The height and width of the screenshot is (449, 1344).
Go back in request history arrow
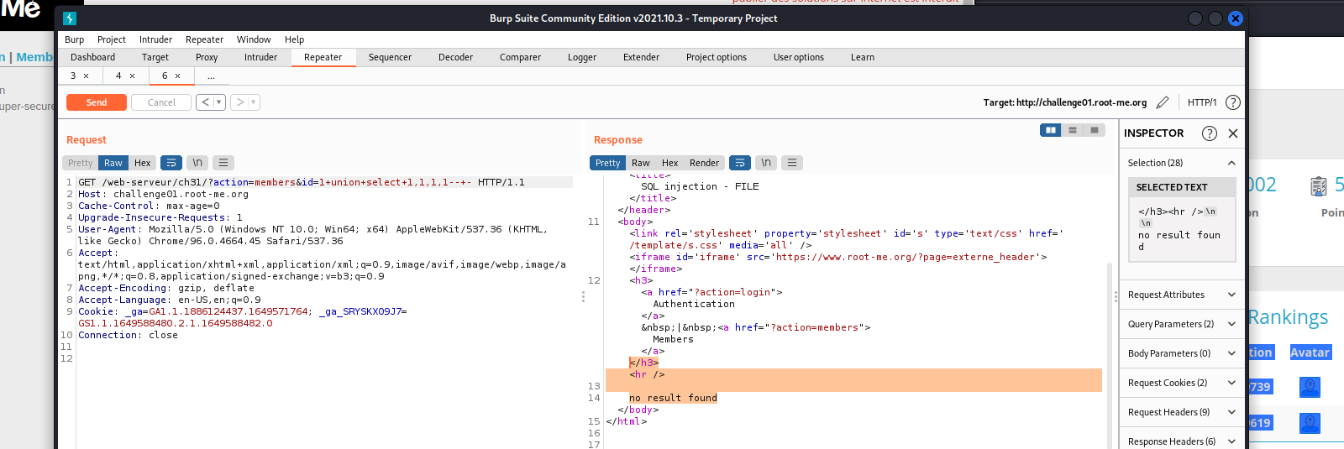click(x=206, y=102)
